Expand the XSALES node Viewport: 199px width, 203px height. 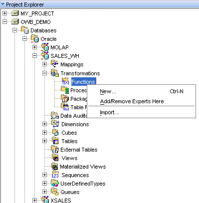pos(34,200)
